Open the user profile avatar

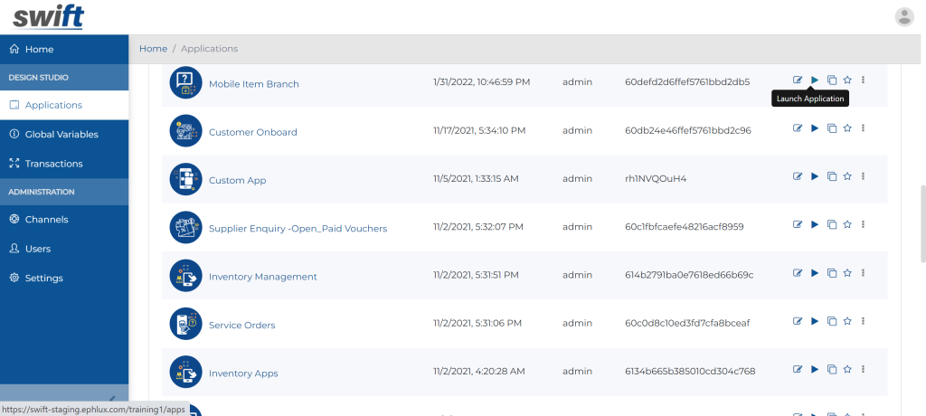(x=904, y=17)
